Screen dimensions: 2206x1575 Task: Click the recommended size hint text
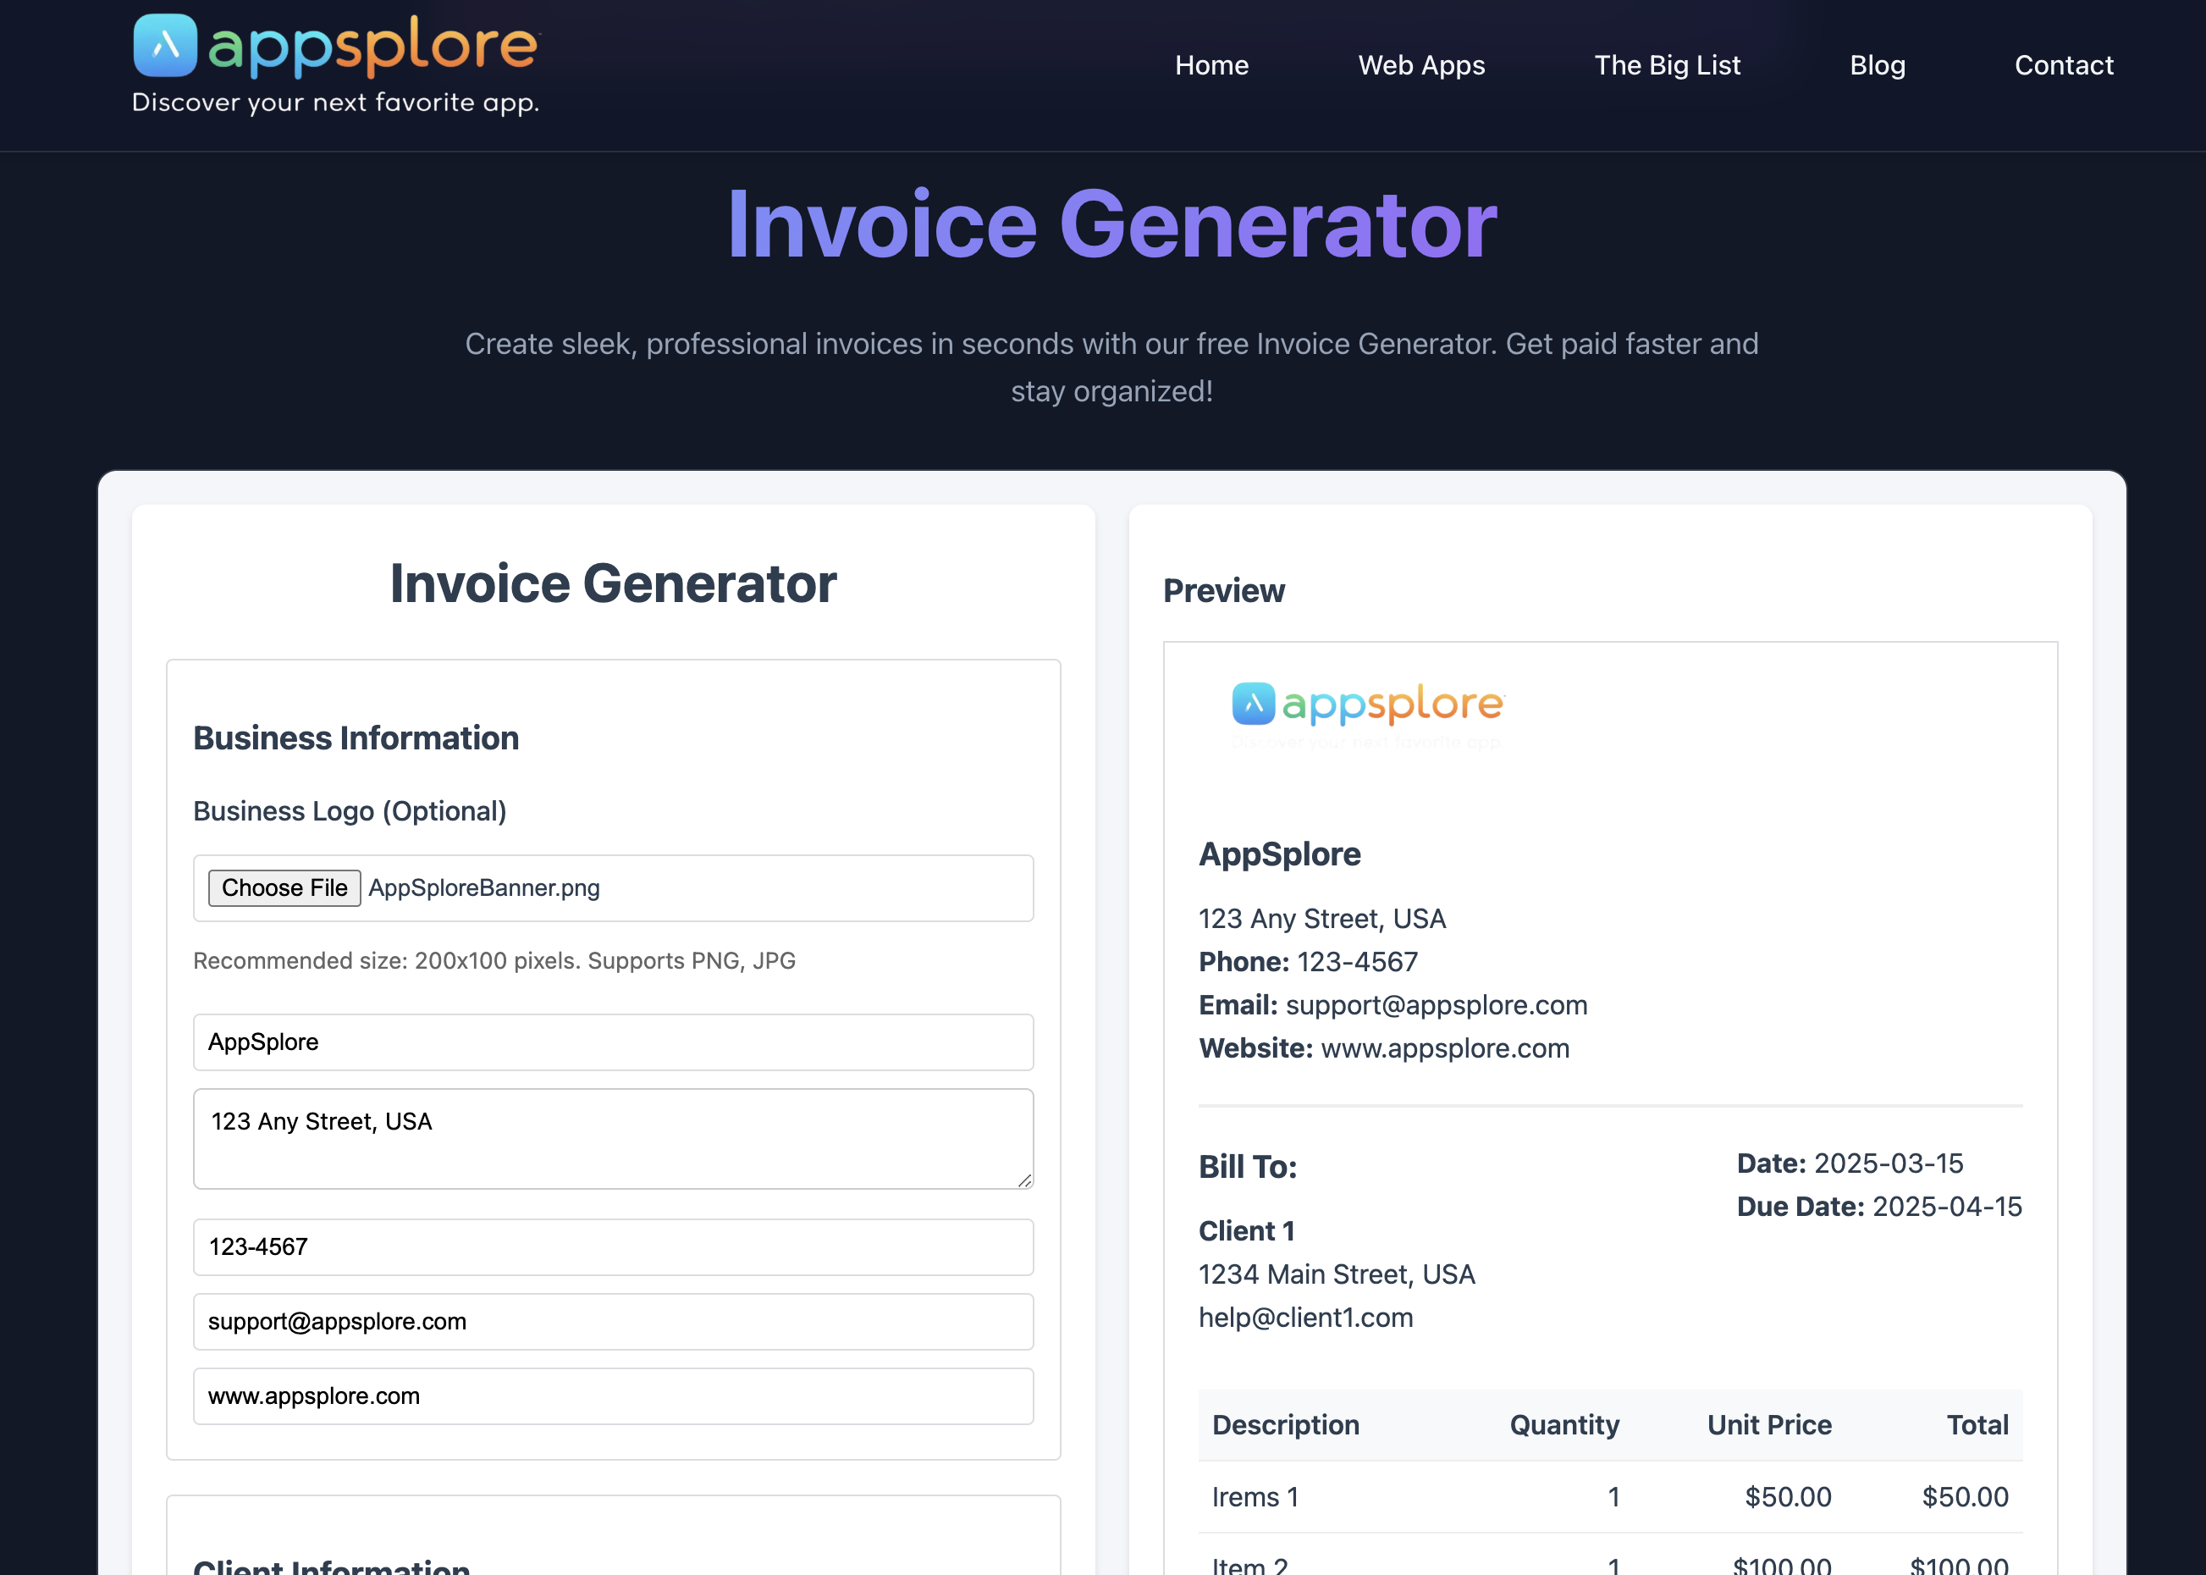point(494,960)
